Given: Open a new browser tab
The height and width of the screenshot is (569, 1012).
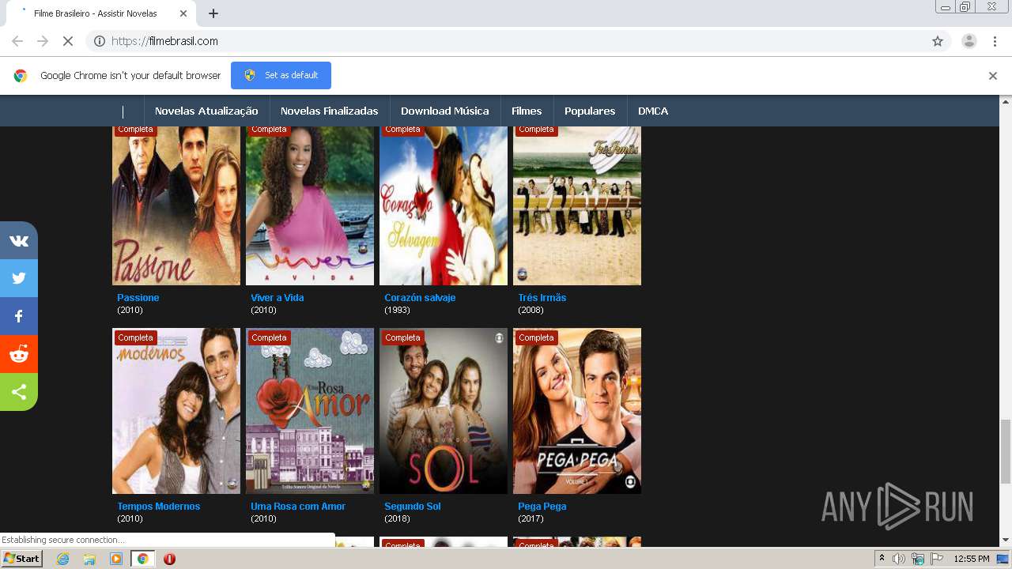Looking at the screenshot, I should 213,13.
